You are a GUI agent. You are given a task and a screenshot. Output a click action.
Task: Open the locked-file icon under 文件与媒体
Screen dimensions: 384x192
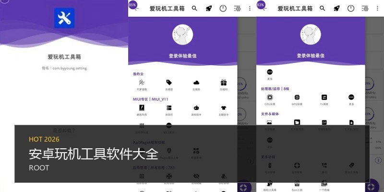pyautogui.click(x=351, y=122)
